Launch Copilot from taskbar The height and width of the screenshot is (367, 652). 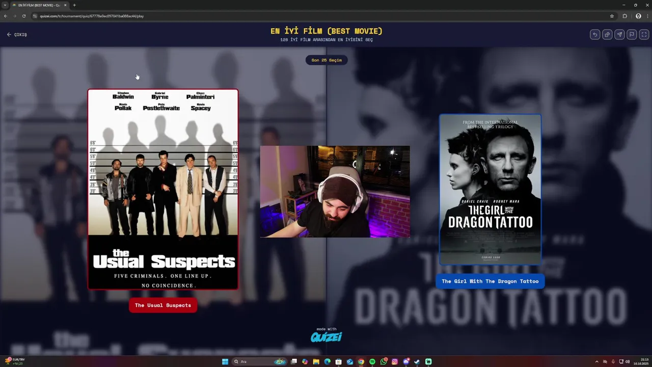(305, 362)
